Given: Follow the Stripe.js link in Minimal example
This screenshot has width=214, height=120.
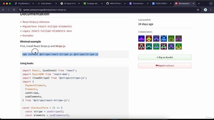Looking at the screenshot, I should tap(60, 46).
